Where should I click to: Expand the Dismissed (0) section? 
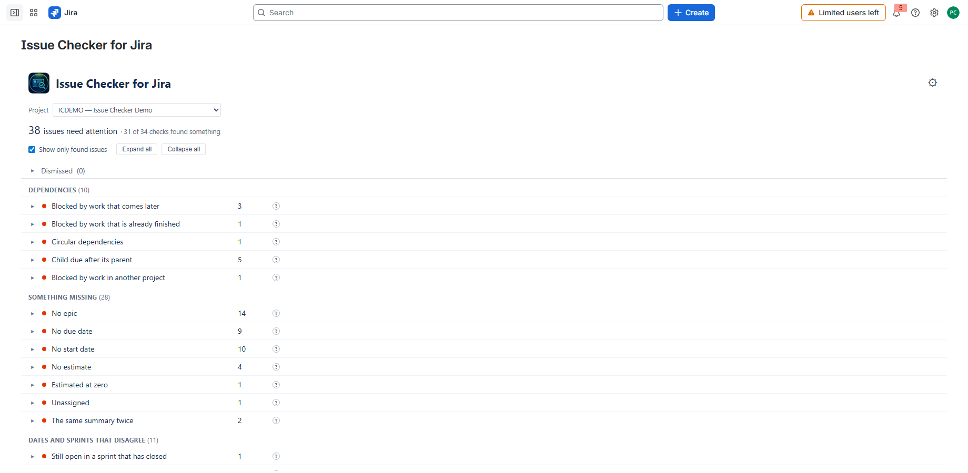[x=32, y=171]
